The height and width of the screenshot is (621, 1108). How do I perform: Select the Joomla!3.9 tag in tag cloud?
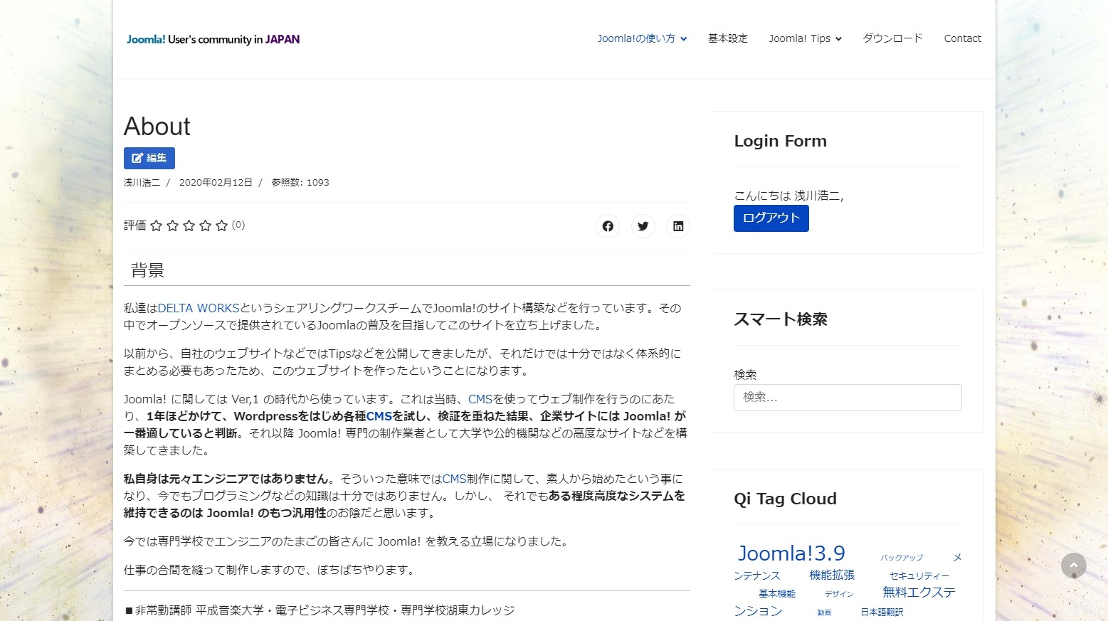pyautogui.click(x=790, y=553)
